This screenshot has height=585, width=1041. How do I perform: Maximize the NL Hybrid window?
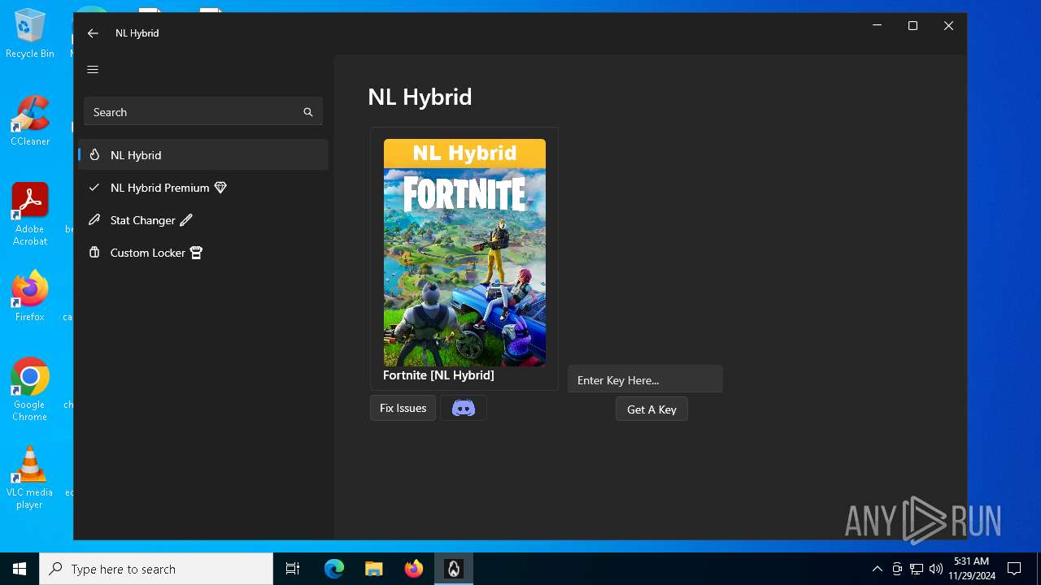tap(913, 26)
